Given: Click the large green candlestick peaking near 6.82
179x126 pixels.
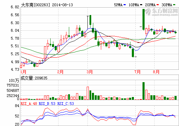Looking at the screenshot, I should tap(144, 19).
